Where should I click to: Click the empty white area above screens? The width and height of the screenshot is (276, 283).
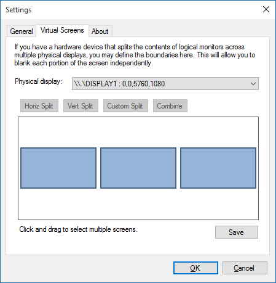point(138,132)
